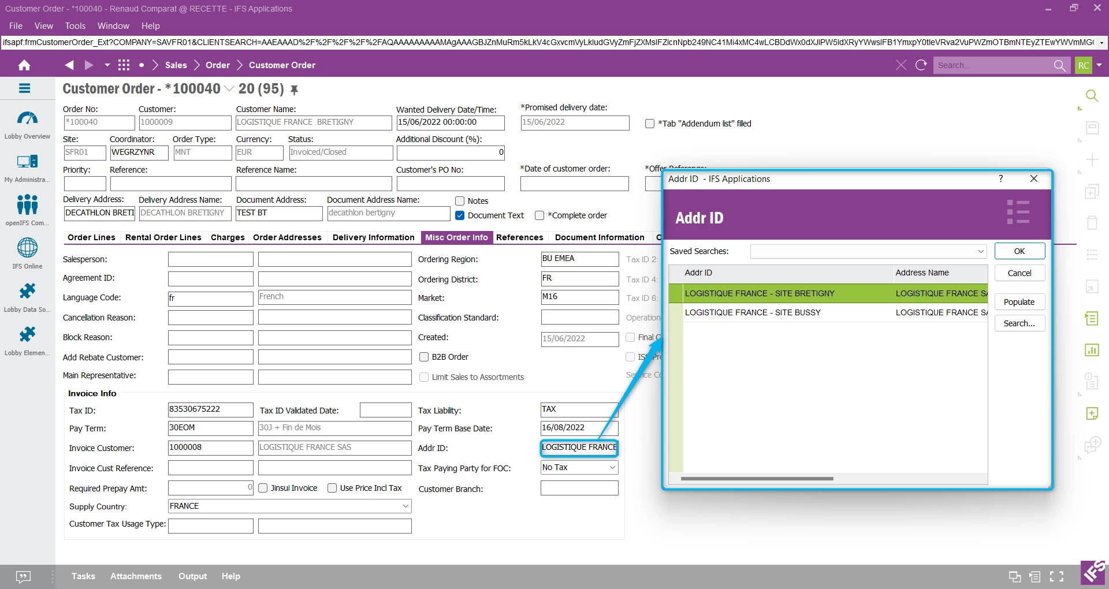1109x589 pixels.
Task: Confirm address selection with OK
Action: click(x=1019, y=251)
